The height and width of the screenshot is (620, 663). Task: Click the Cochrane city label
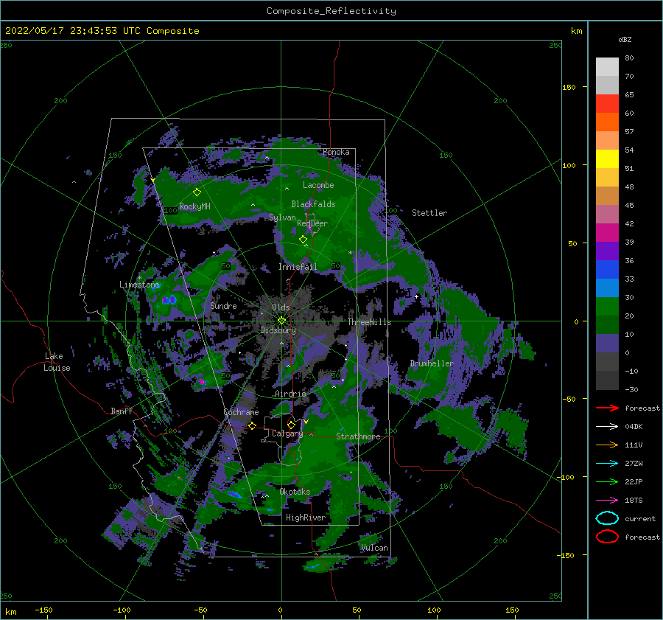tap(241, 412)
